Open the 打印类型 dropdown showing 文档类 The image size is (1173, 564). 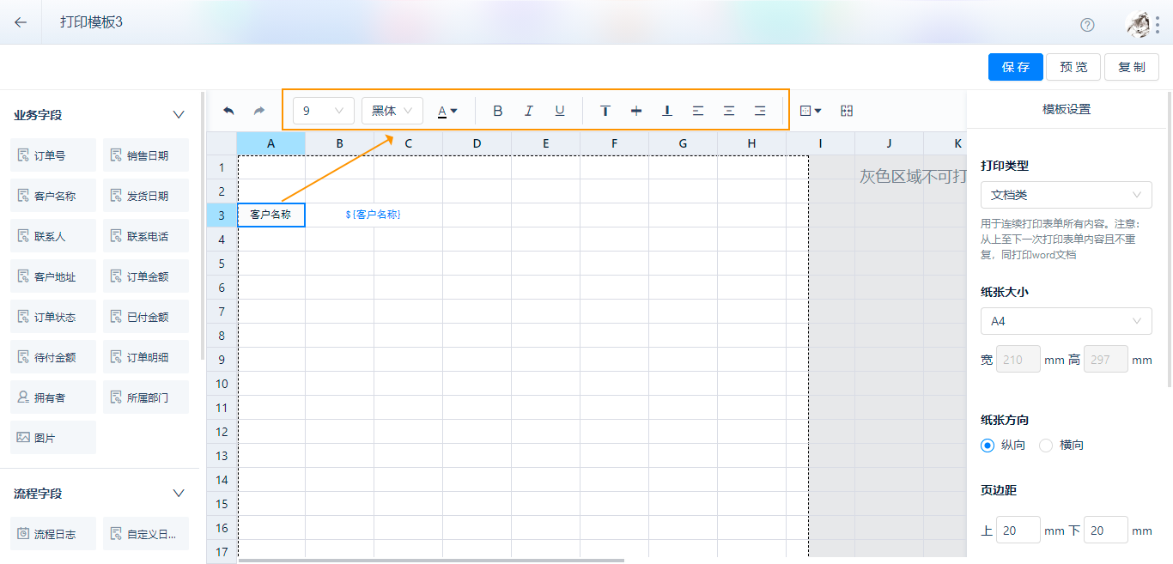(1067, 195)
